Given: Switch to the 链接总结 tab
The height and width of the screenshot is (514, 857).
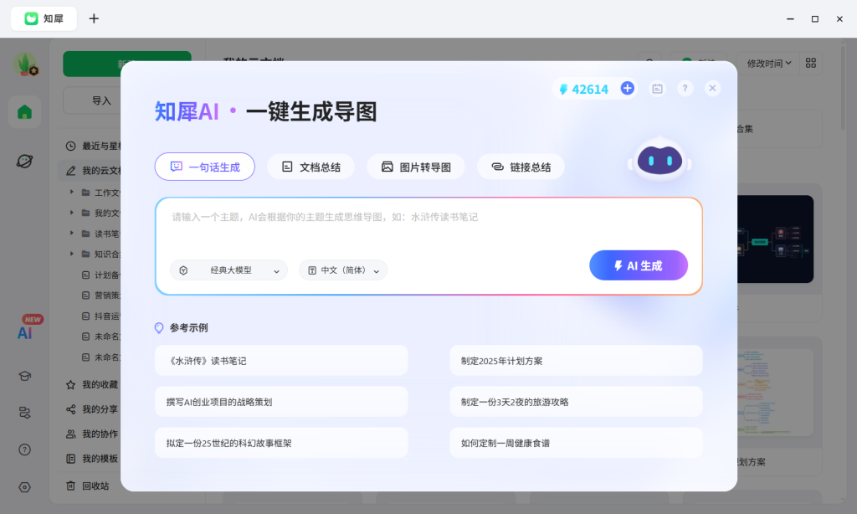Looking at the screenshot, I should (x=521, y=167).
